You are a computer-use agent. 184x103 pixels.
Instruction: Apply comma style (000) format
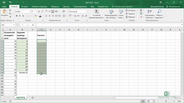click(x=78, y=16)
